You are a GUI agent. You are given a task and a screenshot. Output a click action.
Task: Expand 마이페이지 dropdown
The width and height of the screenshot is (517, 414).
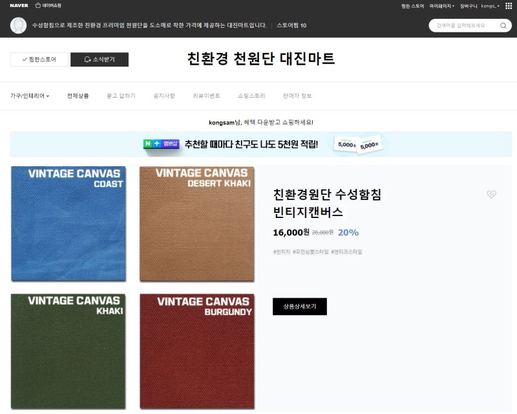point(442,6)
